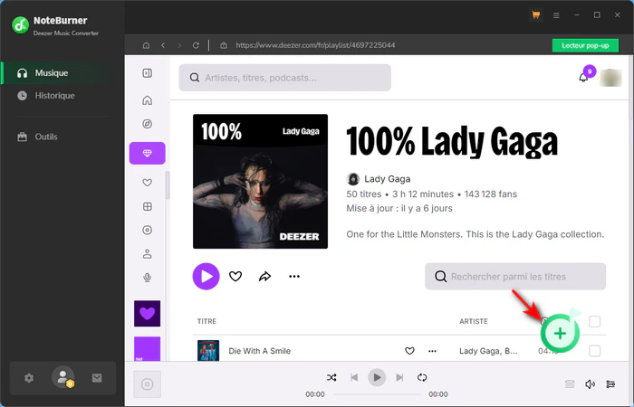Screen dimensions: 634x407
Task: Skip to next track
Action: 399,377
